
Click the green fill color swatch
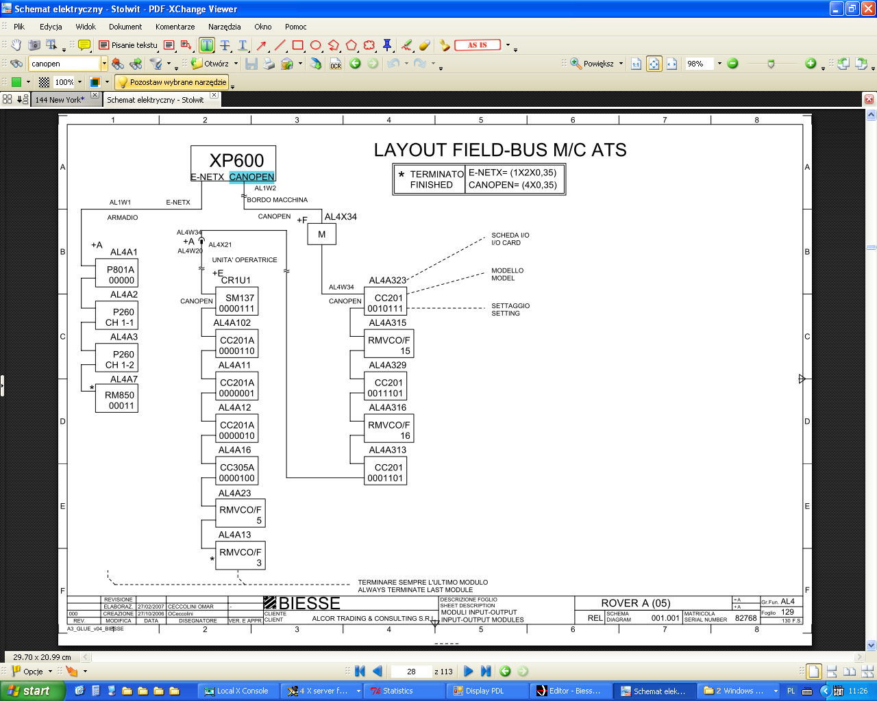(x=16, y=82)
